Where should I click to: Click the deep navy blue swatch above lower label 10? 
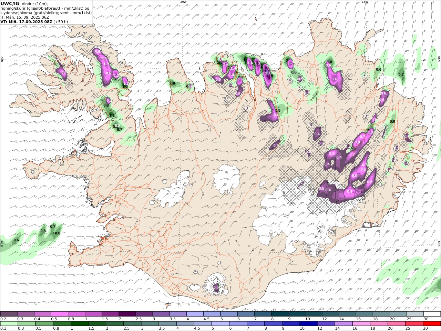(x=308, y=324)
